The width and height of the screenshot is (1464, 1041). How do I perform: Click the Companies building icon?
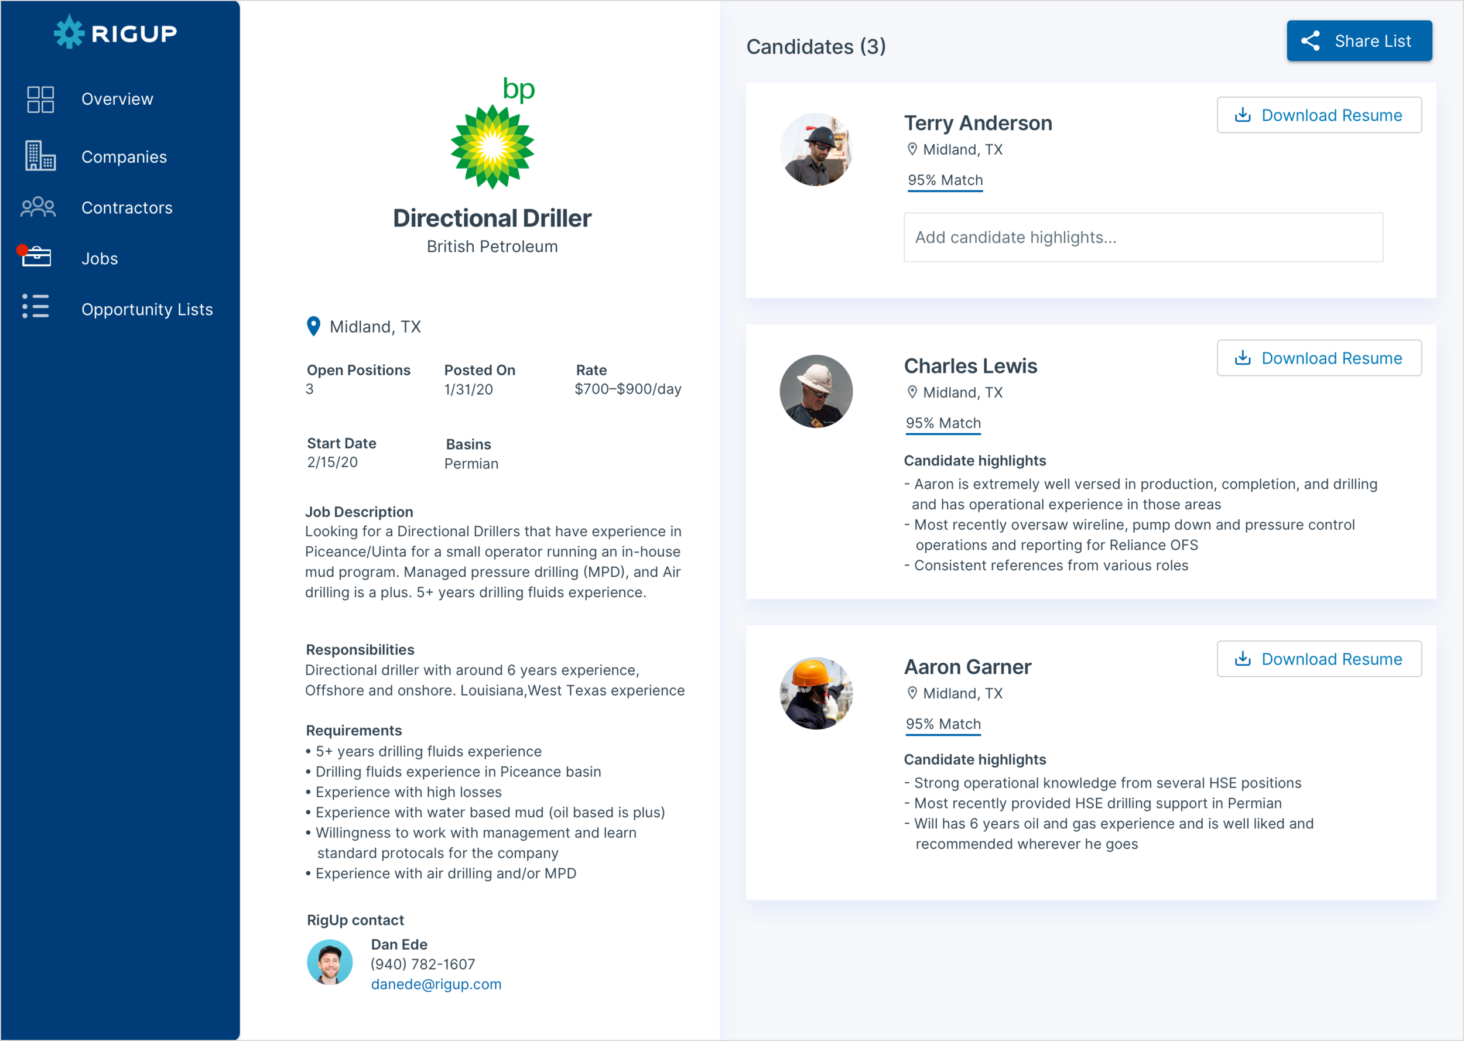coord(40,156)
